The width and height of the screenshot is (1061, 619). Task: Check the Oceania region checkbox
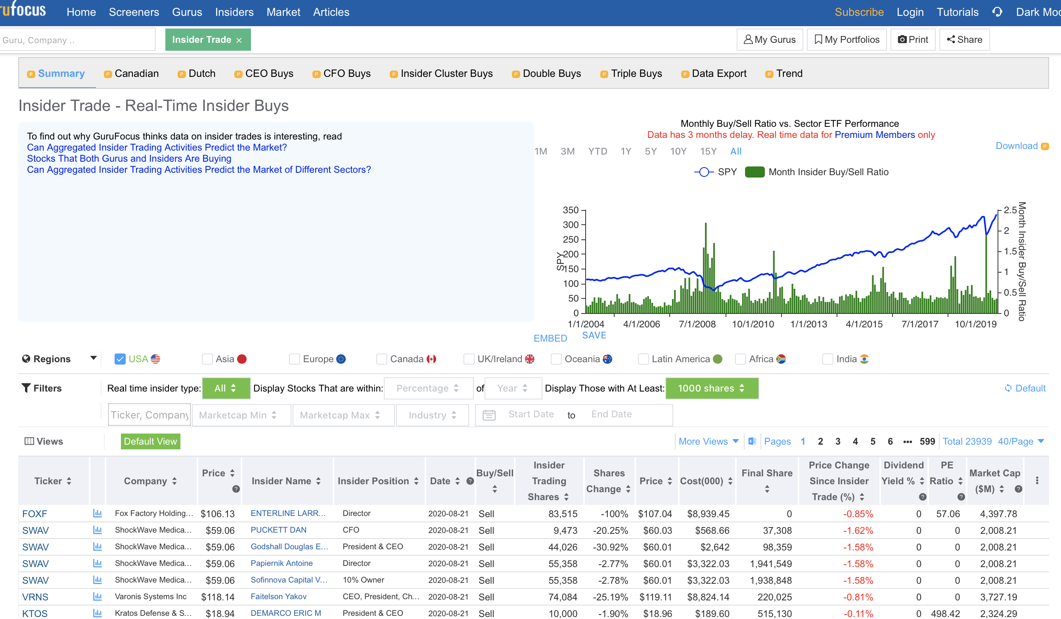click(x=556, y=359)
